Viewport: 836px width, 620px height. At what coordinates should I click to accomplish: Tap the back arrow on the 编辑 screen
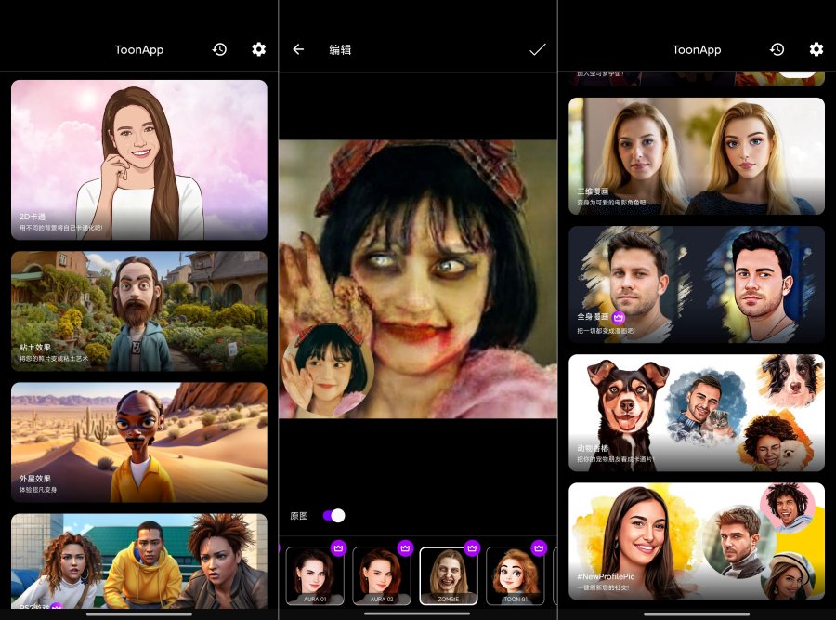pos(297,49)
